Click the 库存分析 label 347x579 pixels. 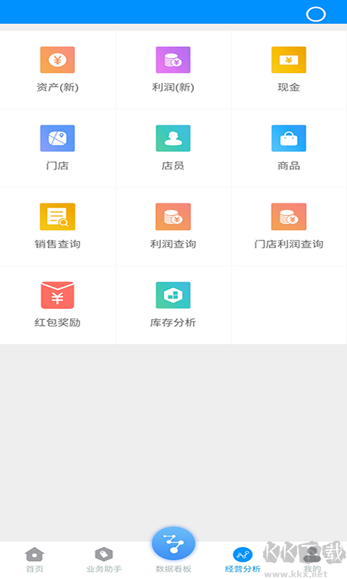[x=173, y=322]
